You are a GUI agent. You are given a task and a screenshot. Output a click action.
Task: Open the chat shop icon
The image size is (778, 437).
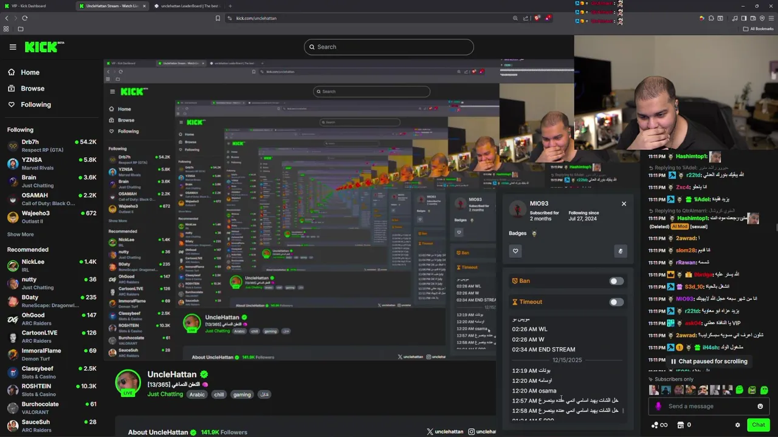tap(681, 425)
